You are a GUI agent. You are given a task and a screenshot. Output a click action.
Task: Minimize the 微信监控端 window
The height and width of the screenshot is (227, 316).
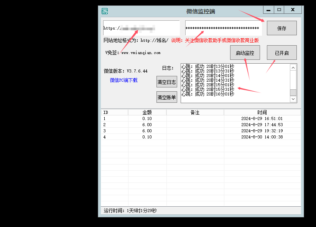268,10
